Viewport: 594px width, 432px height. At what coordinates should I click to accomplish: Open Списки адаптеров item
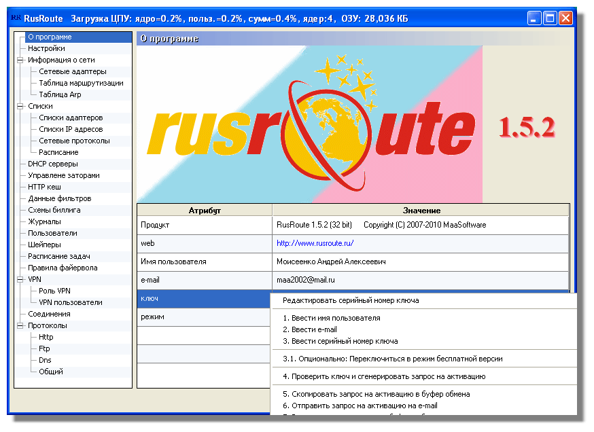pyautogui.click(x=71, y=118)
